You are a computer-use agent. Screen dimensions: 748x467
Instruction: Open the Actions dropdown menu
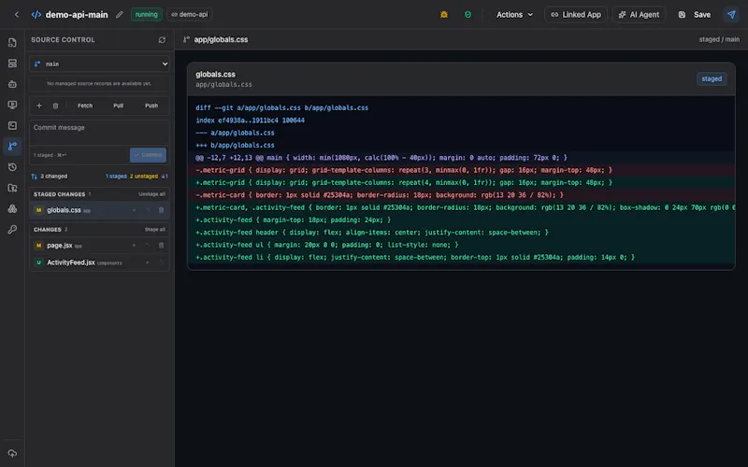coord(514,14)
